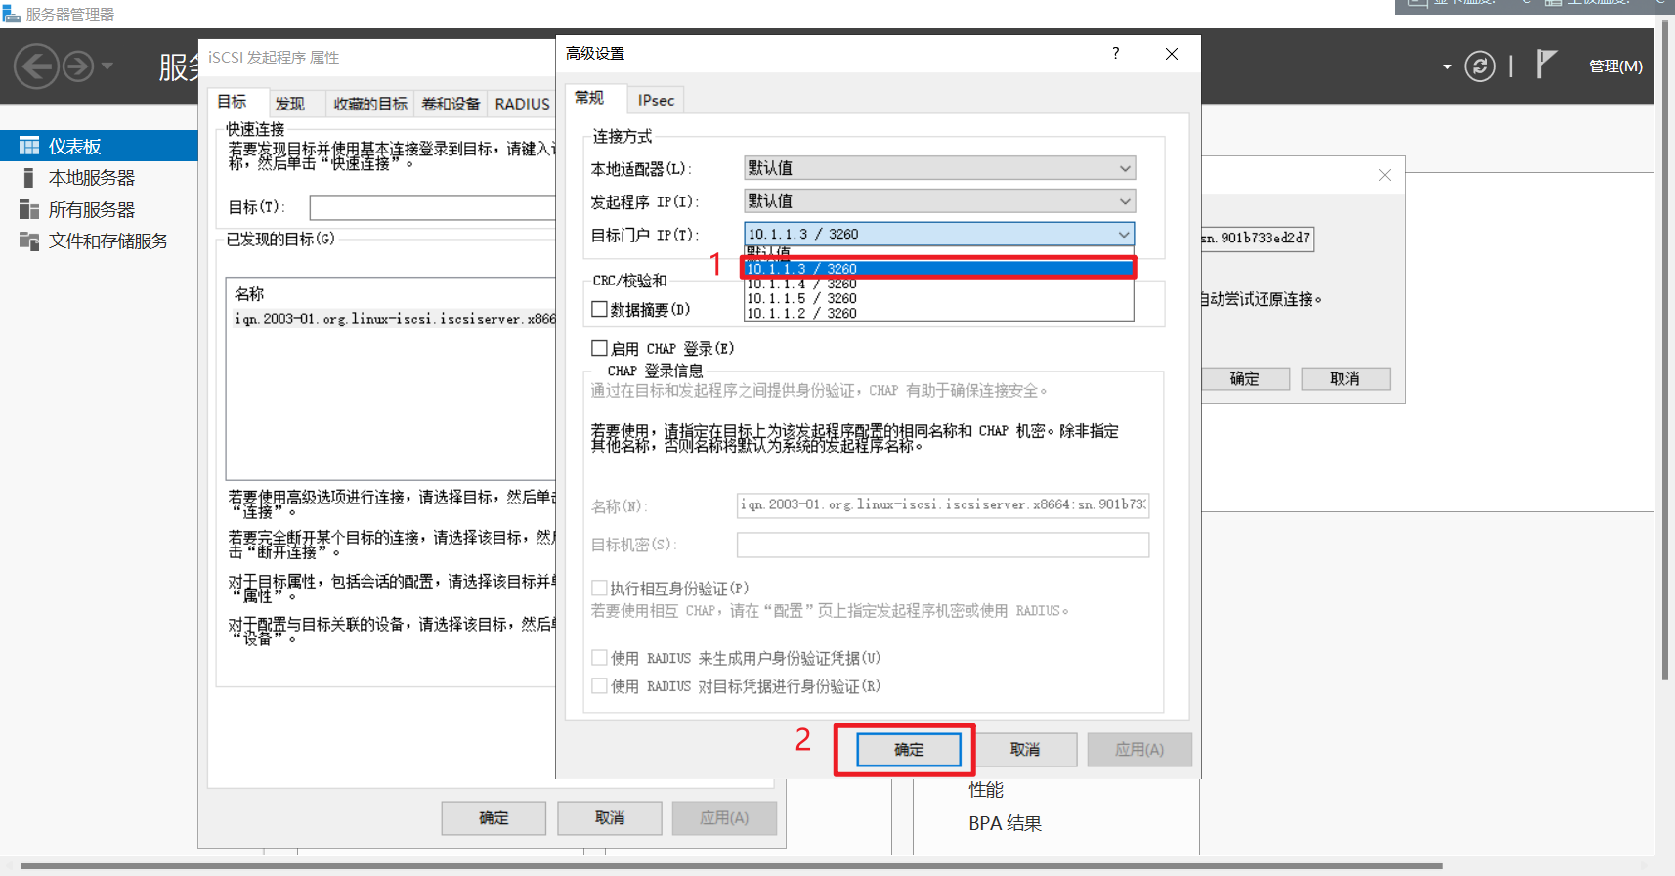Expand the 本地适配器(L) dropdown

(x=1125, y=168)
